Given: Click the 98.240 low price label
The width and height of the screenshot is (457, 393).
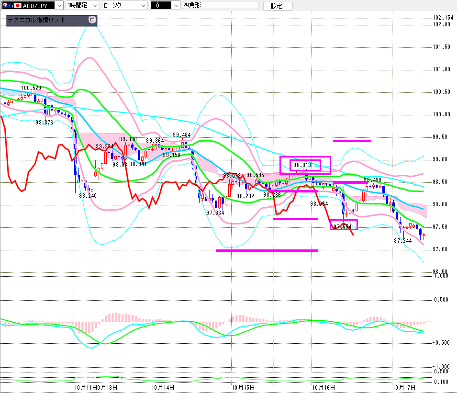Looking at the screenshot, I should click(x=88, y=195).
